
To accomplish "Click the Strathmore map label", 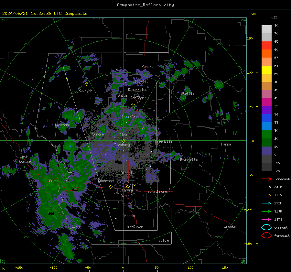I will 157,191.
